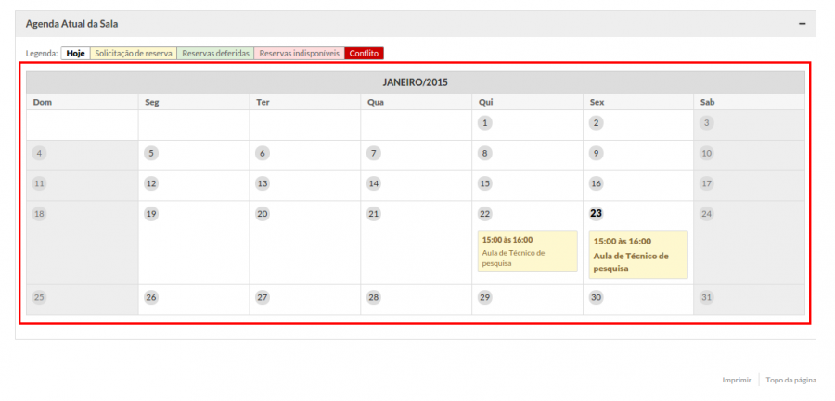Click the Hoje legend label

[76, 54]
